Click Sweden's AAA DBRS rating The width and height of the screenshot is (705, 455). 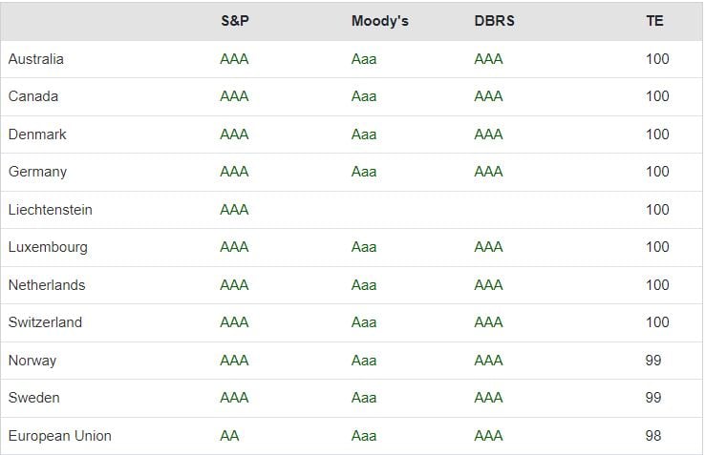pyautogui.click(x=488, y=398)
